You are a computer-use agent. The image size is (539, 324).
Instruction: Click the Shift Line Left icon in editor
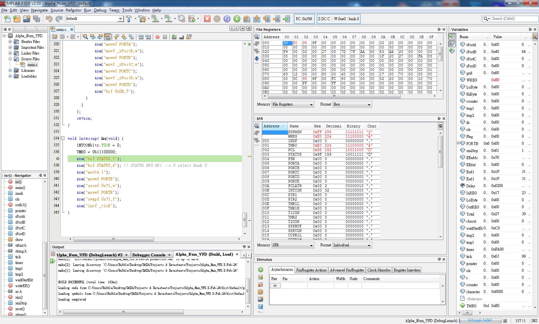pos(141,37)
